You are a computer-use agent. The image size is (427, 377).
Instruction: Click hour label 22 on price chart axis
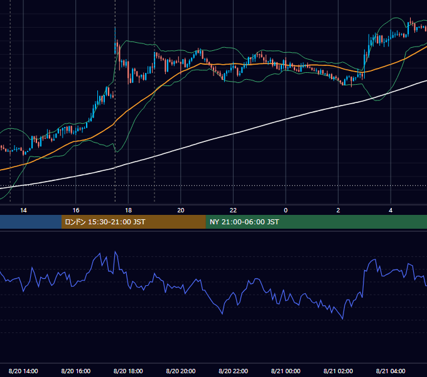[x=234, y=210]
